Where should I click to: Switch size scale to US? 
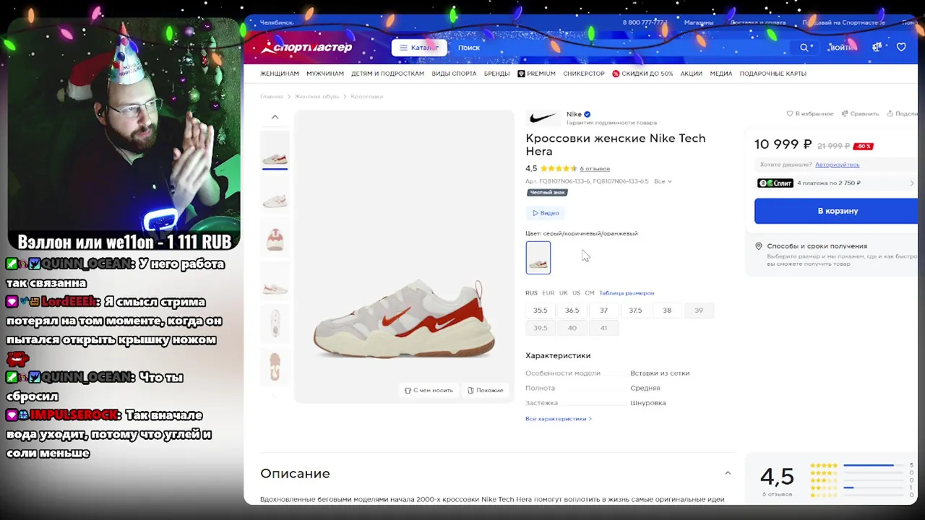(576, 292)
